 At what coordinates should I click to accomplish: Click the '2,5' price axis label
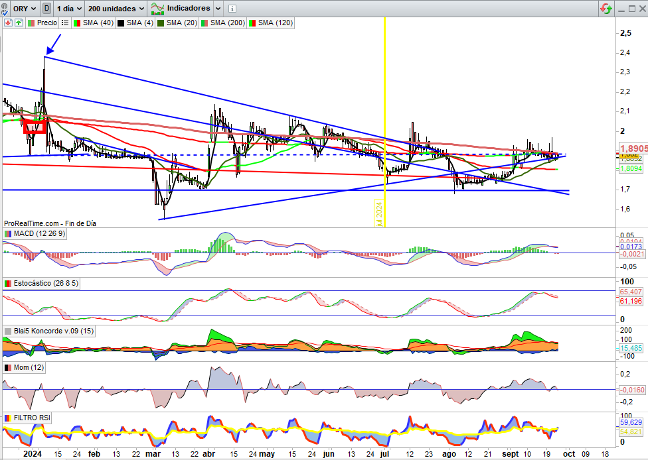[625, 33]
